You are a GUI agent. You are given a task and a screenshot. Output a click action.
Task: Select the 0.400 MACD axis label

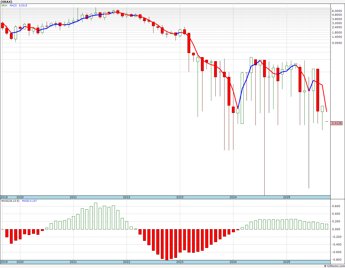pyautogui.click(x=336, y=214)
